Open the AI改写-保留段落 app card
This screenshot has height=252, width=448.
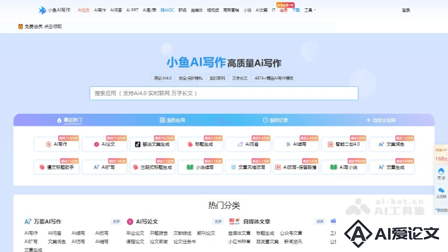click(296, 167)
